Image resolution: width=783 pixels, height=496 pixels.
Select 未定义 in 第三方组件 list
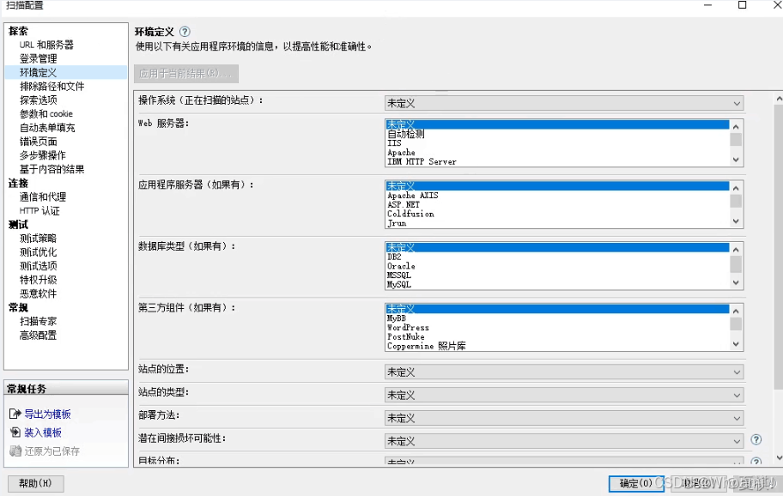pos(557,308)
